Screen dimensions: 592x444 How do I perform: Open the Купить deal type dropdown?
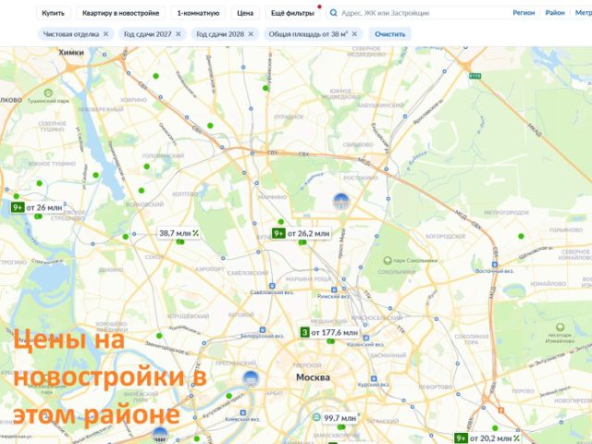click(54, 13)
